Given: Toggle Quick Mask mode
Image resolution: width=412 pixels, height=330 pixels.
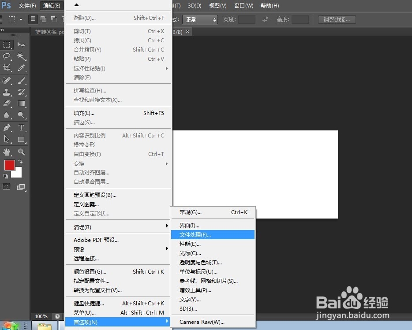Looking at the screenshot, I should point(6,187).
